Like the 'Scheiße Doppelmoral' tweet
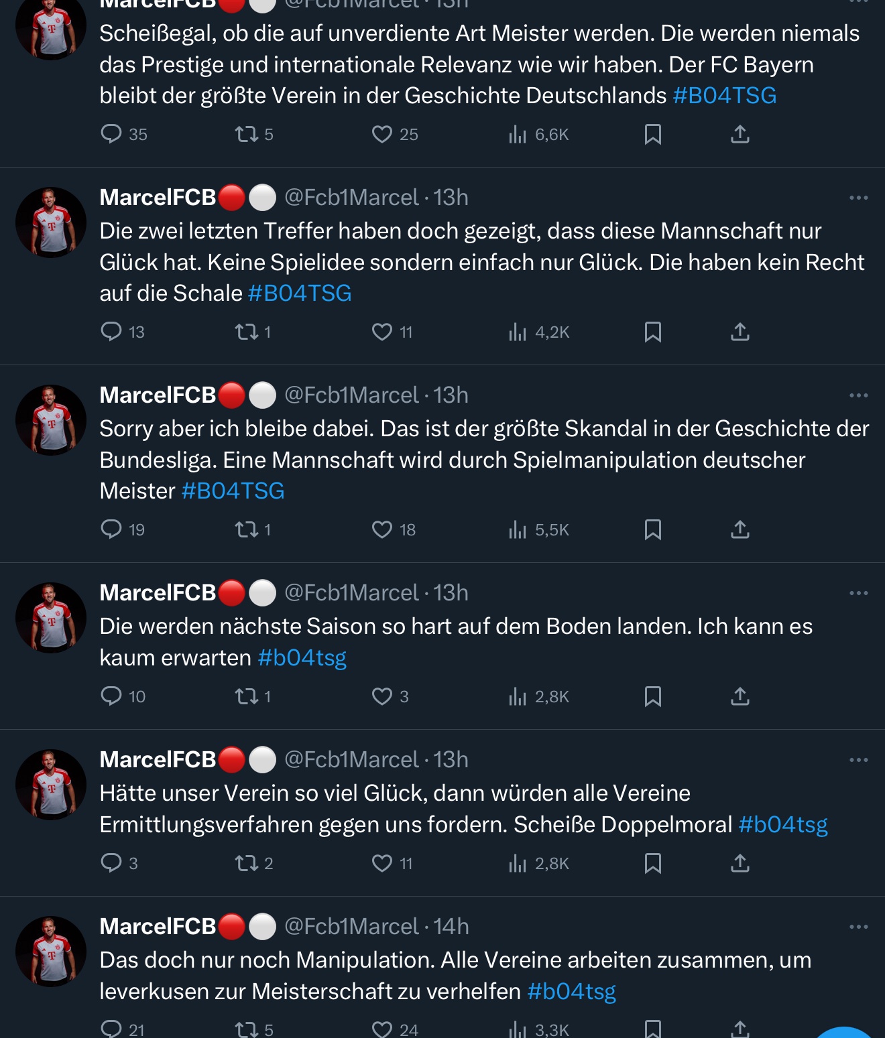885x1038 pixels. point(382,863)
